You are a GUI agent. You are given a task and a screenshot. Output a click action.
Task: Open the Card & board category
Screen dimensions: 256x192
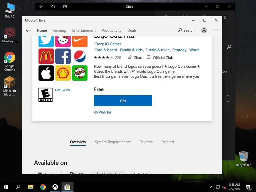(x=106, y=50)
